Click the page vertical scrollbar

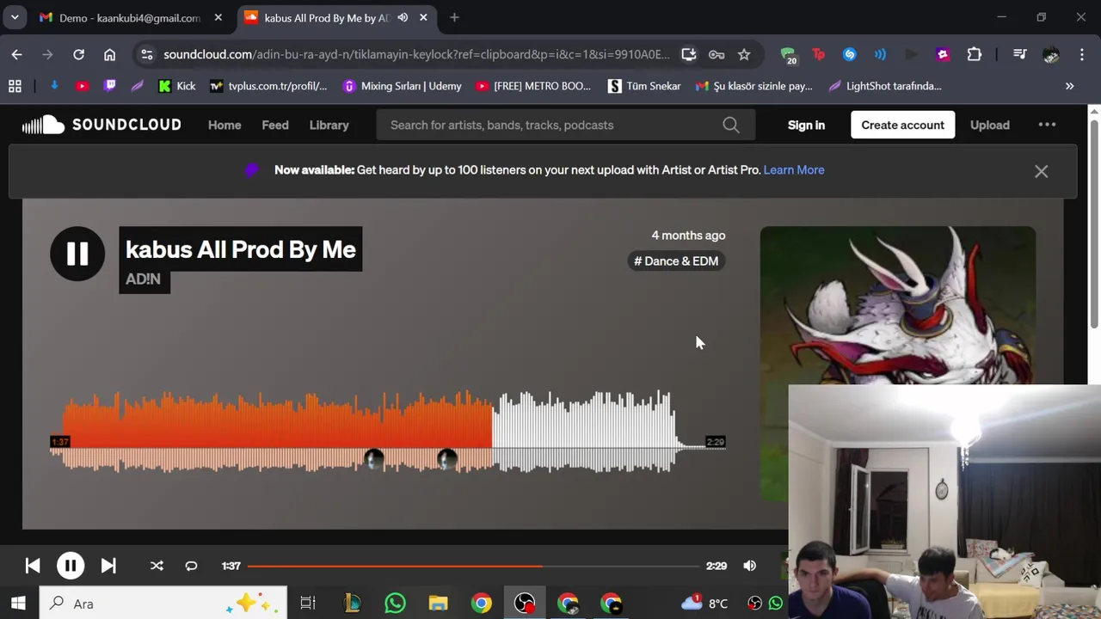click(1094, 224)
